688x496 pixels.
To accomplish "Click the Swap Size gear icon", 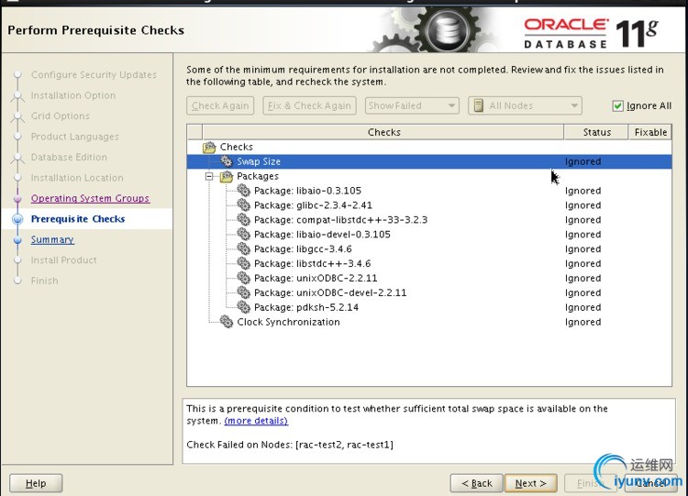I will (x=227, y=161).
